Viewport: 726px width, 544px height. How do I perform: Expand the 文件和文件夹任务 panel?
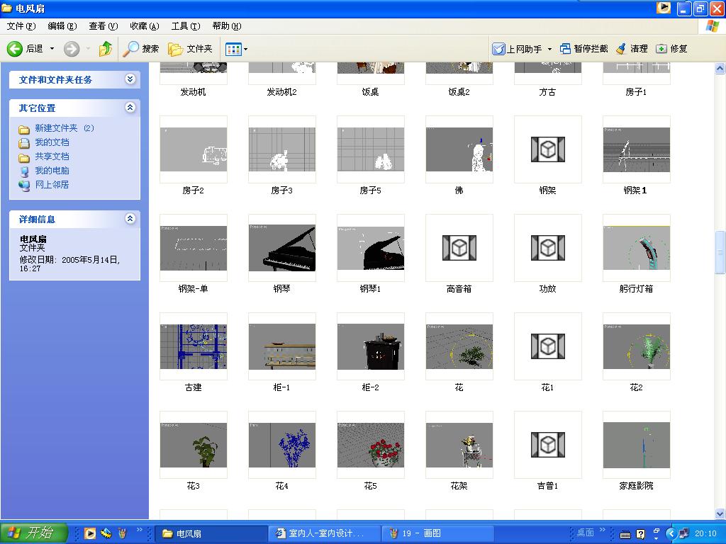pyautogui.click(x=130, y=79)
